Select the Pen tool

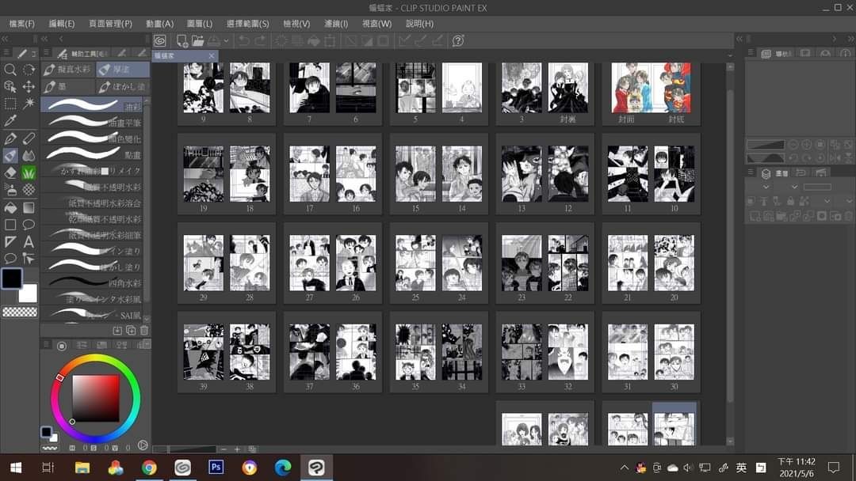click(x=10, y=138)
